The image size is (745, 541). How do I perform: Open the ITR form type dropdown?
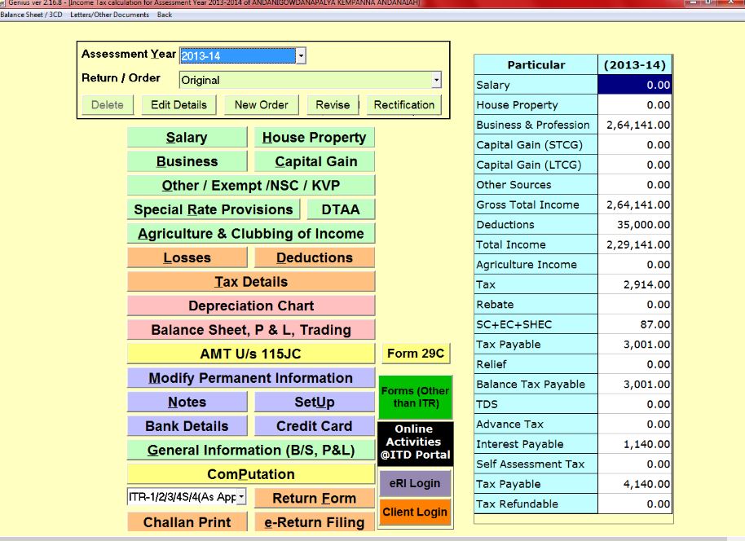click(x=241, y=497)
